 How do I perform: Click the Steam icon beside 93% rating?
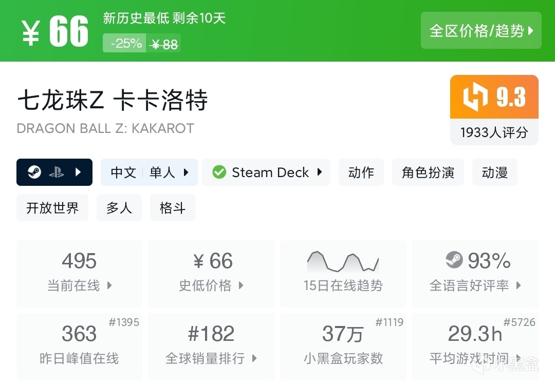(x=454, y=261)
